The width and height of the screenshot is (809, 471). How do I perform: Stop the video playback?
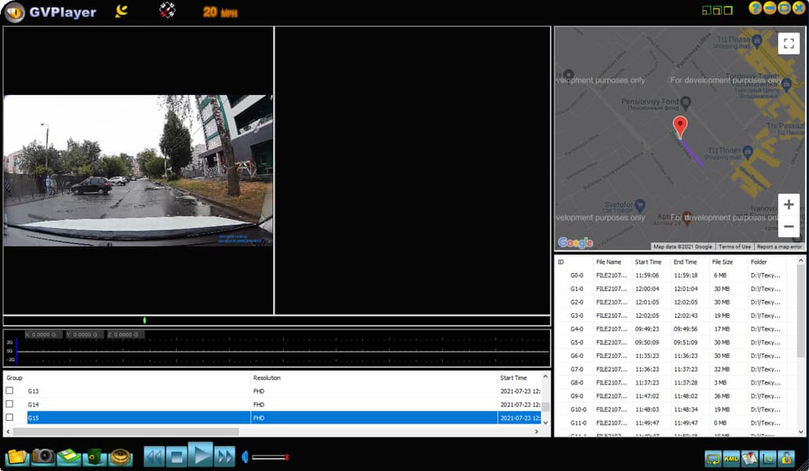pyautogui.click(x=177, y=457)
